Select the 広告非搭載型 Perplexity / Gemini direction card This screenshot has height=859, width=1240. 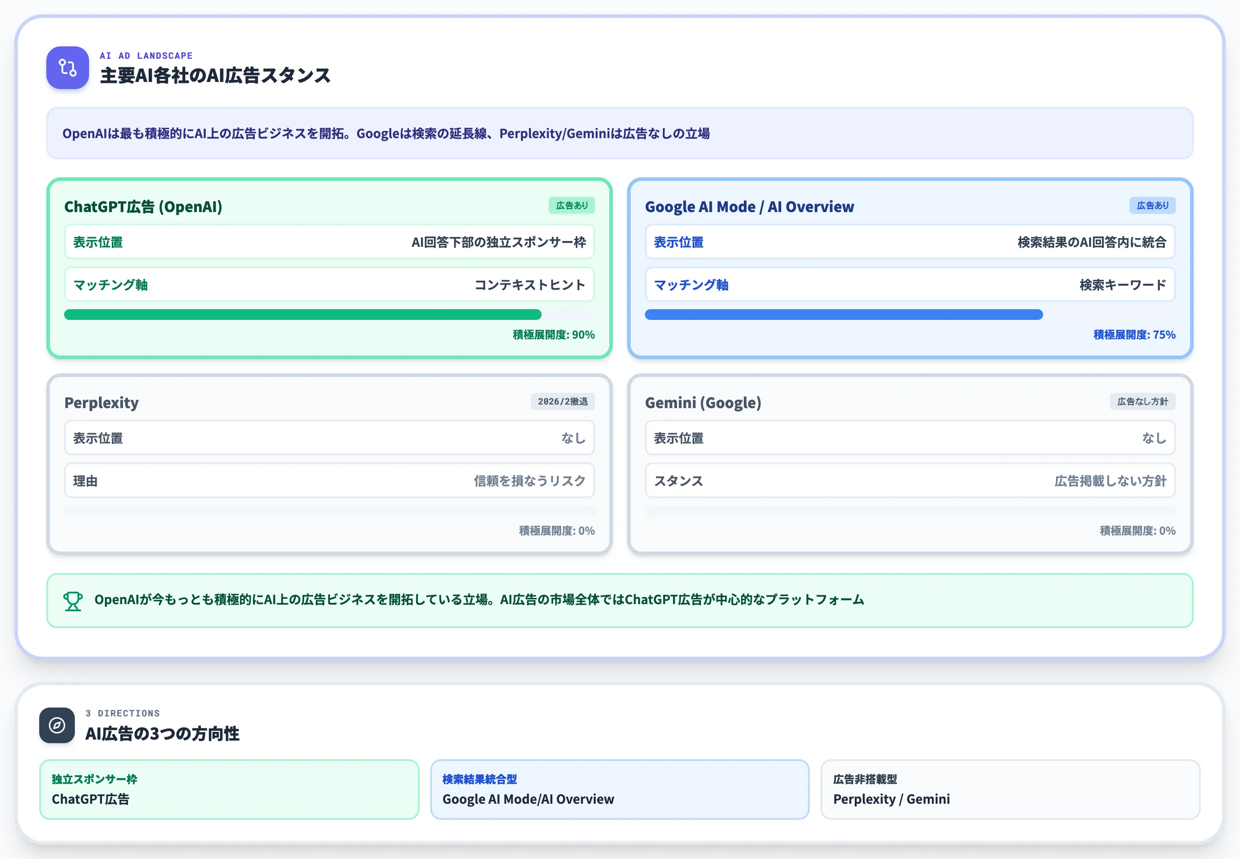pyautogui.click(x=1010, y=789)
